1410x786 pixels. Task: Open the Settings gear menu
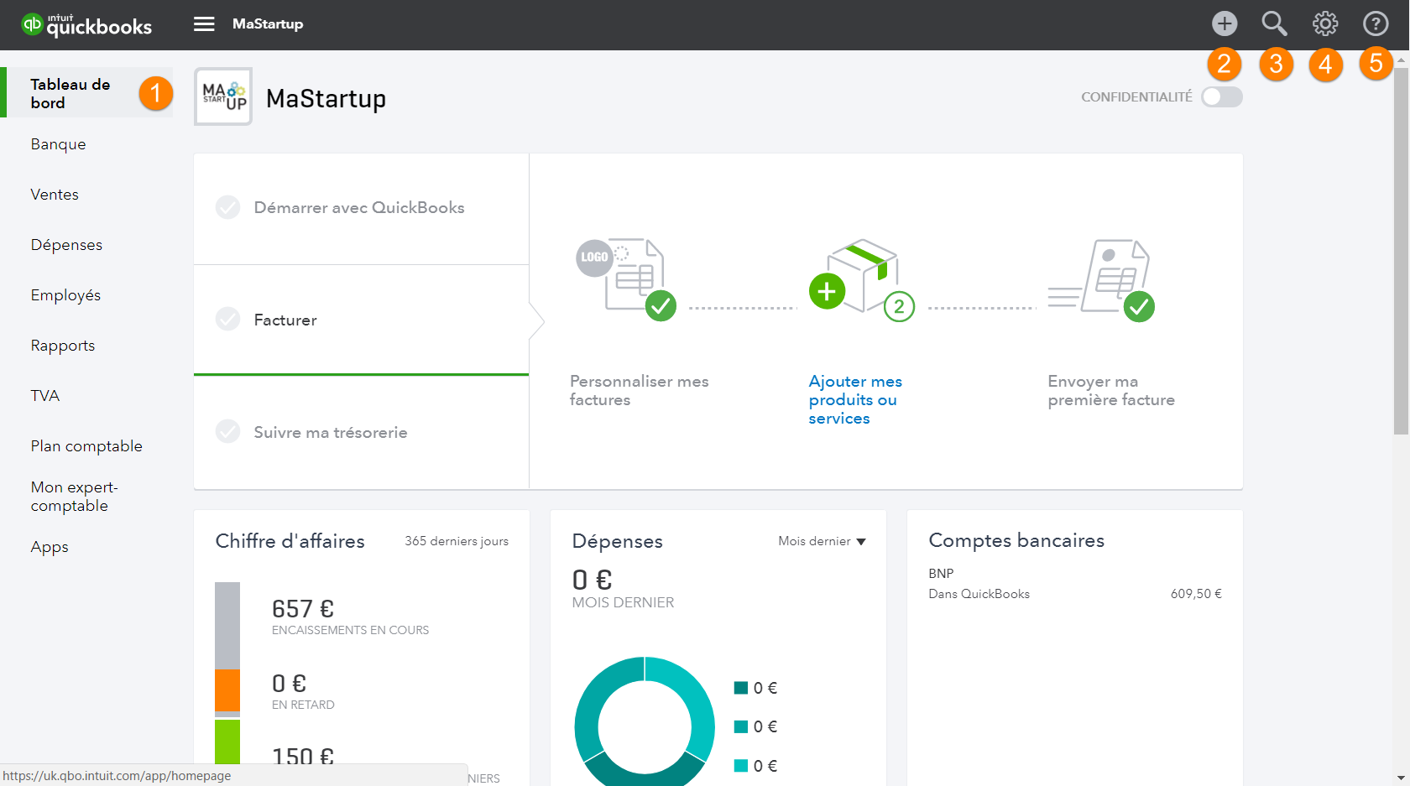(1325, 23)
